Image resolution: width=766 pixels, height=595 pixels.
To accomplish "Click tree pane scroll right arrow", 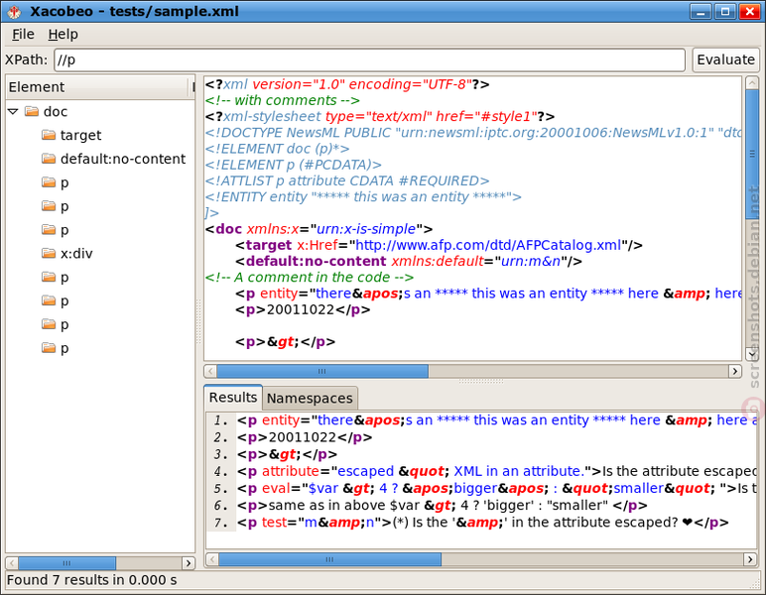I will click(189, 563).
